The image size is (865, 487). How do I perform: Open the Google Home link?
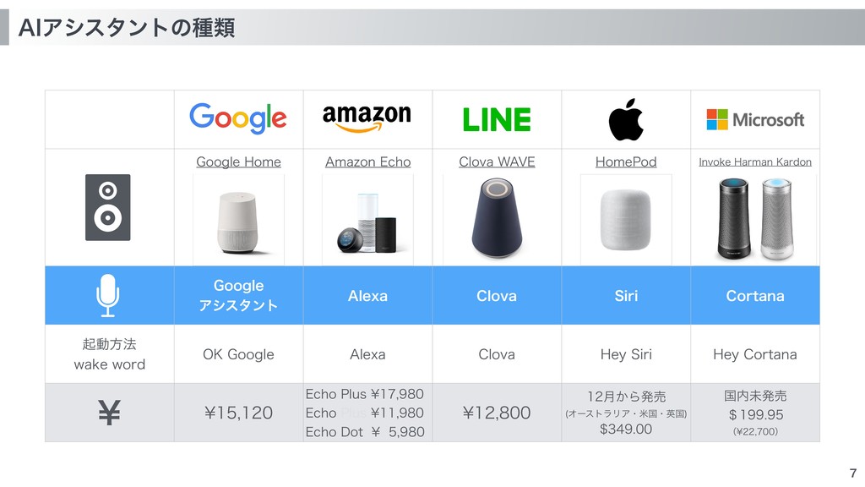239,161
